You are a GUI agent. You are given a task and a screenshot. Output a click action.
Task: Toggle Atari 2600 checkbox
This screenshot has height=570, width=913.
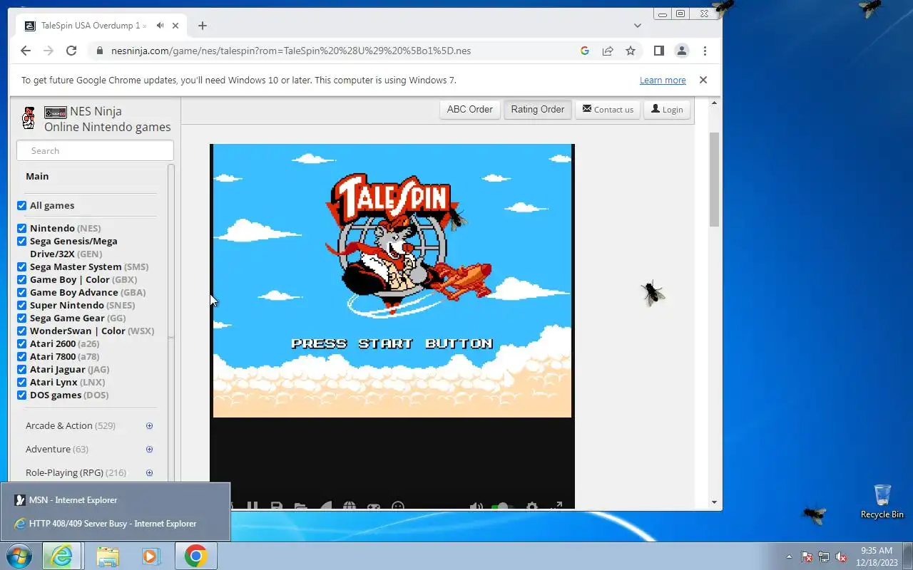pos(21,343)
